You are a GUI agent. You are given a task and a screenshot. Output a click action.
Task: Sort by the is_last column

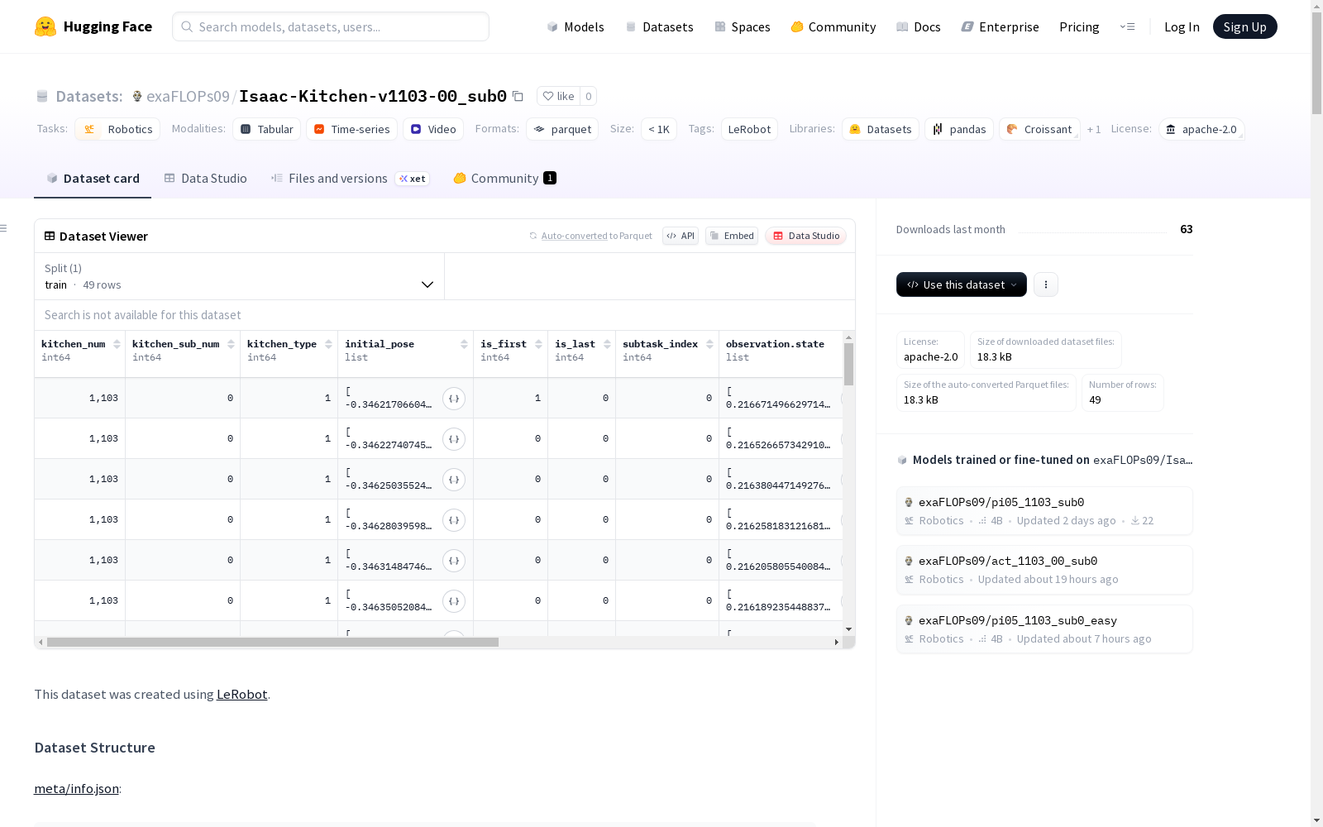607,344
